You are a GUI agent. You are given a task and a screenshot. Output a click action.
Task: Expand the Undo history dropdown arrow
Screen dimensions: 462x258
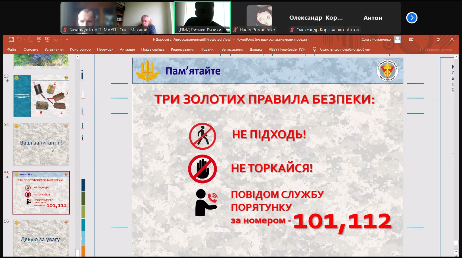point(25,40)
